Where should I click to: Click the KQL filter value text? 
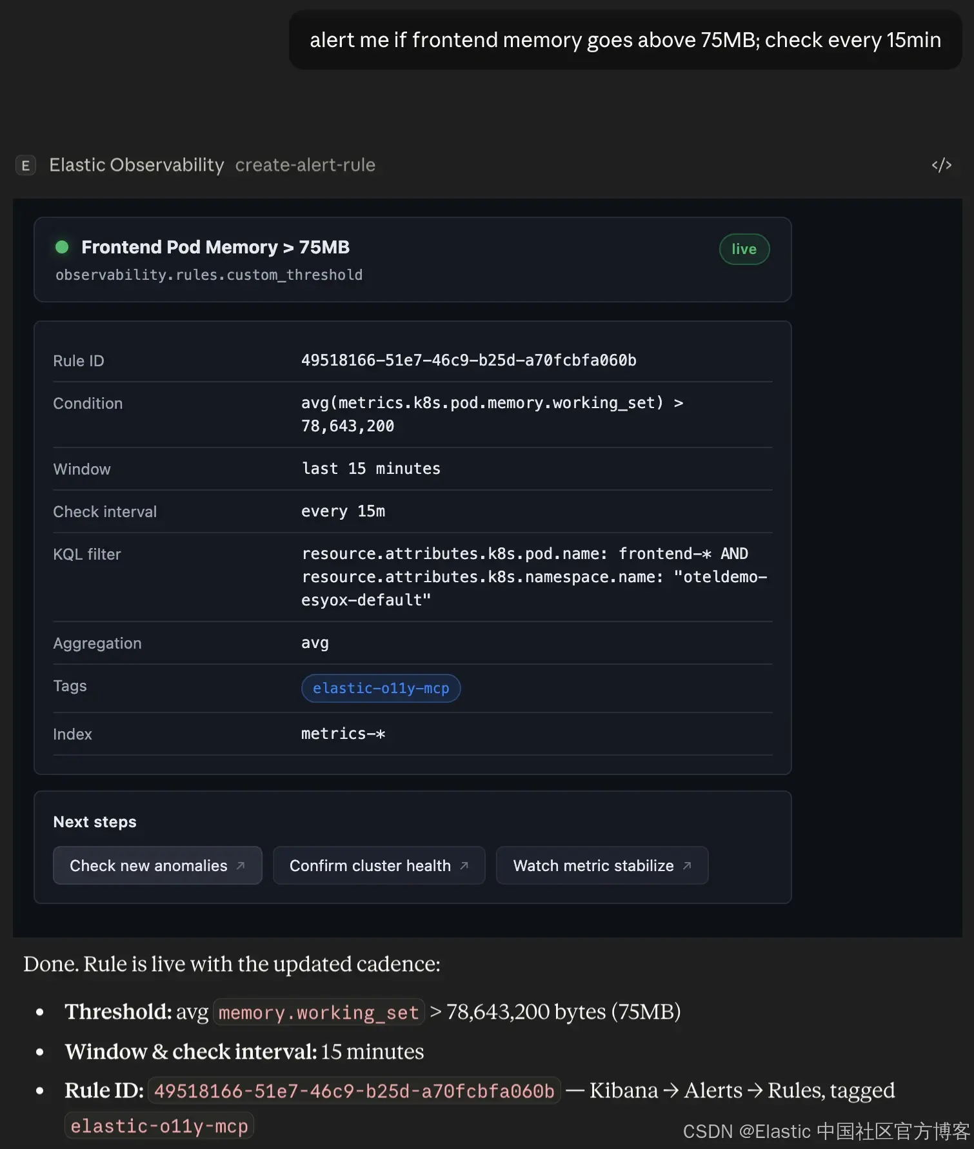click(534, 576)
